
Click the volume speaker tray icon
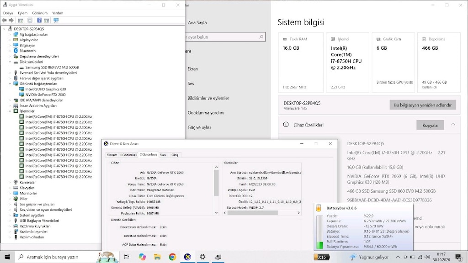pyautogui.click(x=427, y=257)
